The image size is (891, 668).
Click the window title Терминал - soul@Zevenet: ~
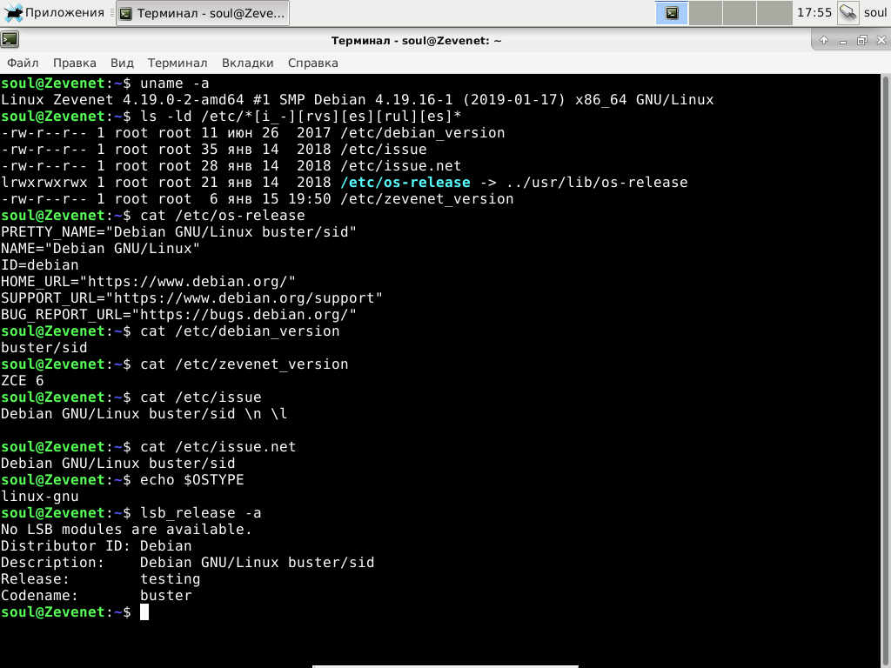click(417, 40)
